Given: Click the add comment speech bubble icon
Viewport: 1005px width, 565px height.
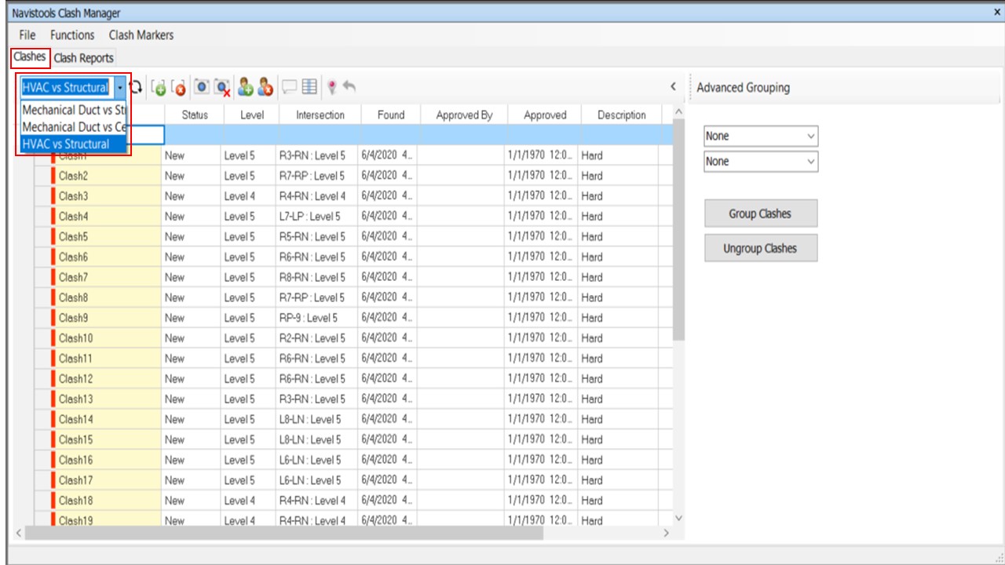Looking at the screenshot, I should [x=289, y=87].
